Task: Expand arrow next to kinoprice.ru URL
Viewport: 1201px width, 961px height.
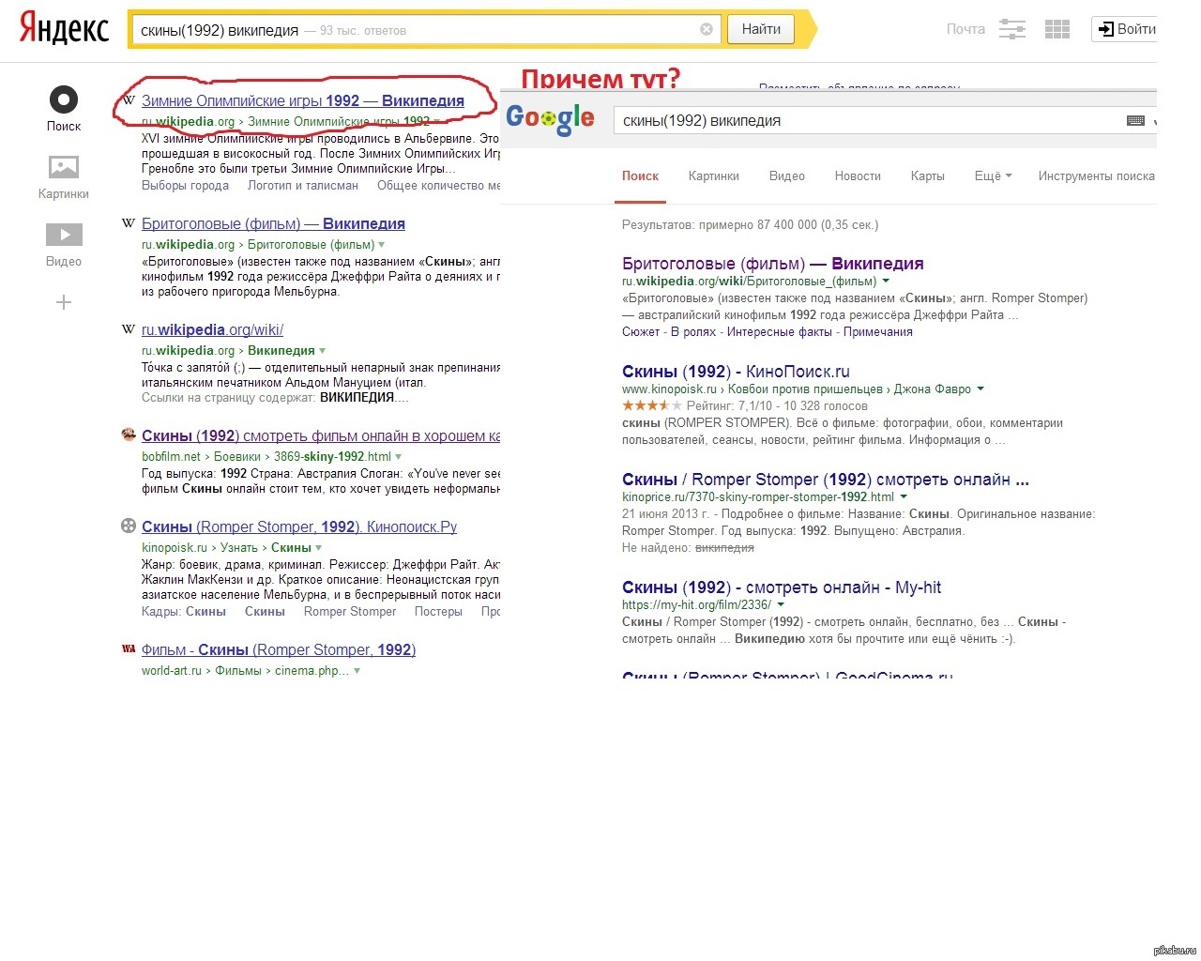Action: point(904,497)
